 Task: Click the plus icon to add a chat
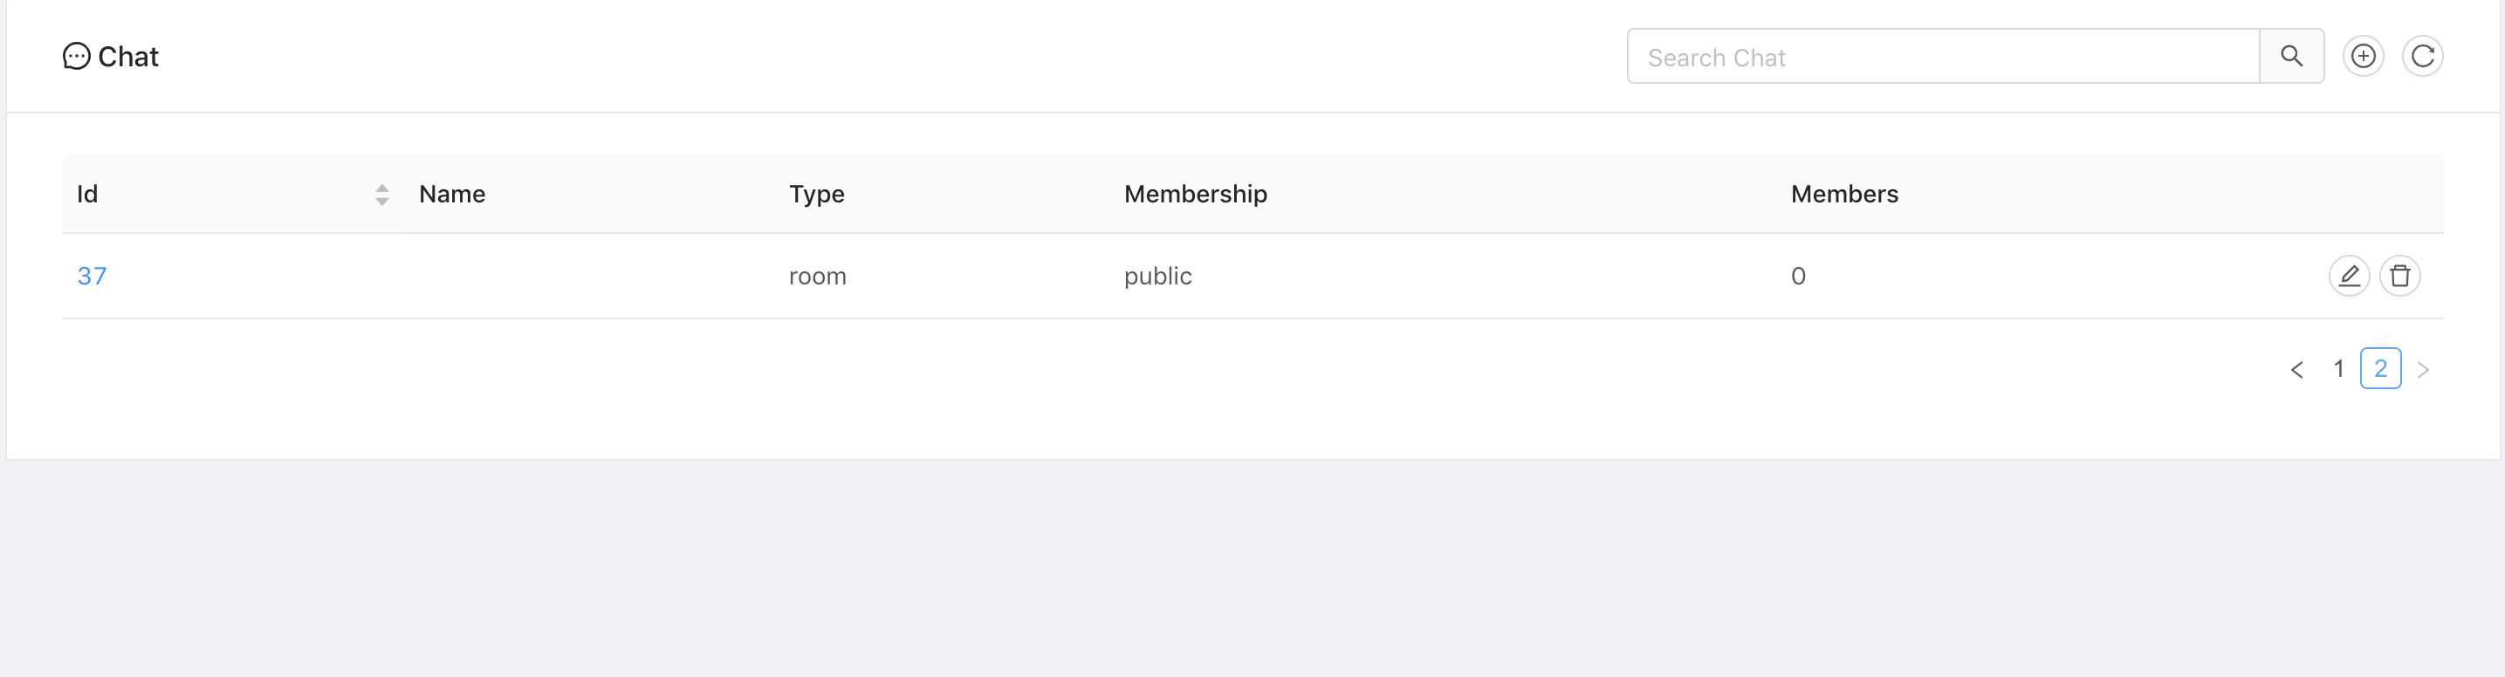pyautogui.click(x=2363, y=55)
